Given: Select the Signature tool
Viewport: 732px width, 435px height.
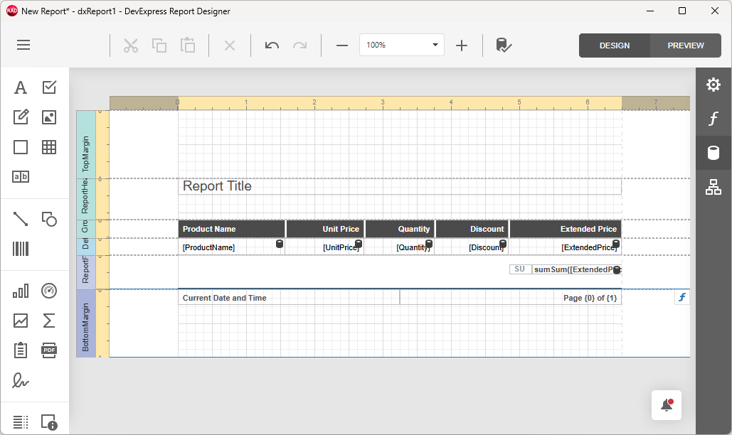Looking at the screenshot, I should tap(21, 381).
